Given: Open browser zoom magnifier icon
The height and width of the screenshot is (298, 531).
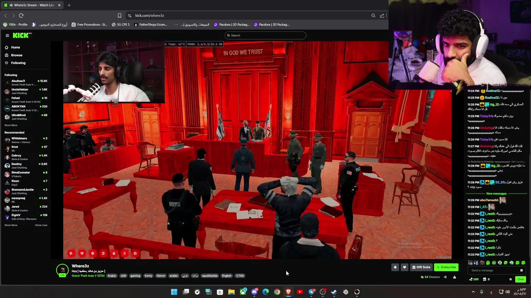Looking at the screenshot, I should point(373,15).
